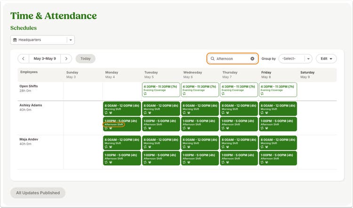The width and height of the screenshot is (353, 208).
Task: Click group icon on Maja Monday Morning Shift
Action: [111, 147]
